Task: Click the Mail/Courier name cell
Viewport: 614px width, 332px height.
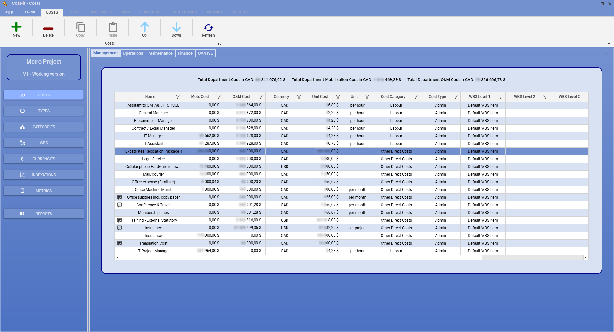Action: 153,174
